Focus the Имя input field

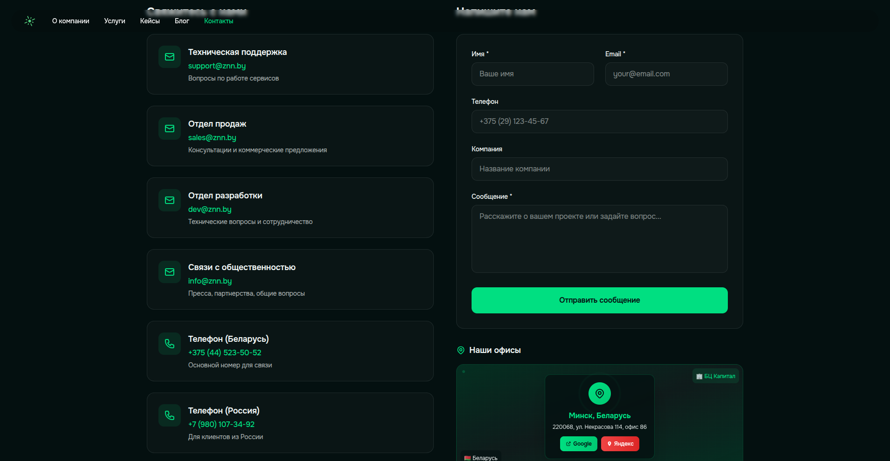pos(532,74)
